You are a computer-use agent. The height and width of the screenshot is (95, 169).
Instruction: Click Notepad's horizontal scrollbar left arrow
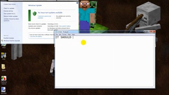point(56,87)
